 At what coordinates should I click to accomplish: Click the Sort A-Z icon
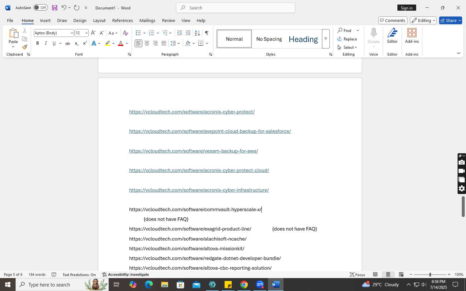197,33
